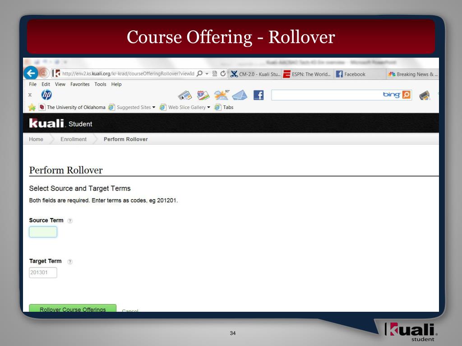Click the address bar search magnifier icon
Image resolution: width=462 pixels, height=346 pixels.
(x=199, y=73)
